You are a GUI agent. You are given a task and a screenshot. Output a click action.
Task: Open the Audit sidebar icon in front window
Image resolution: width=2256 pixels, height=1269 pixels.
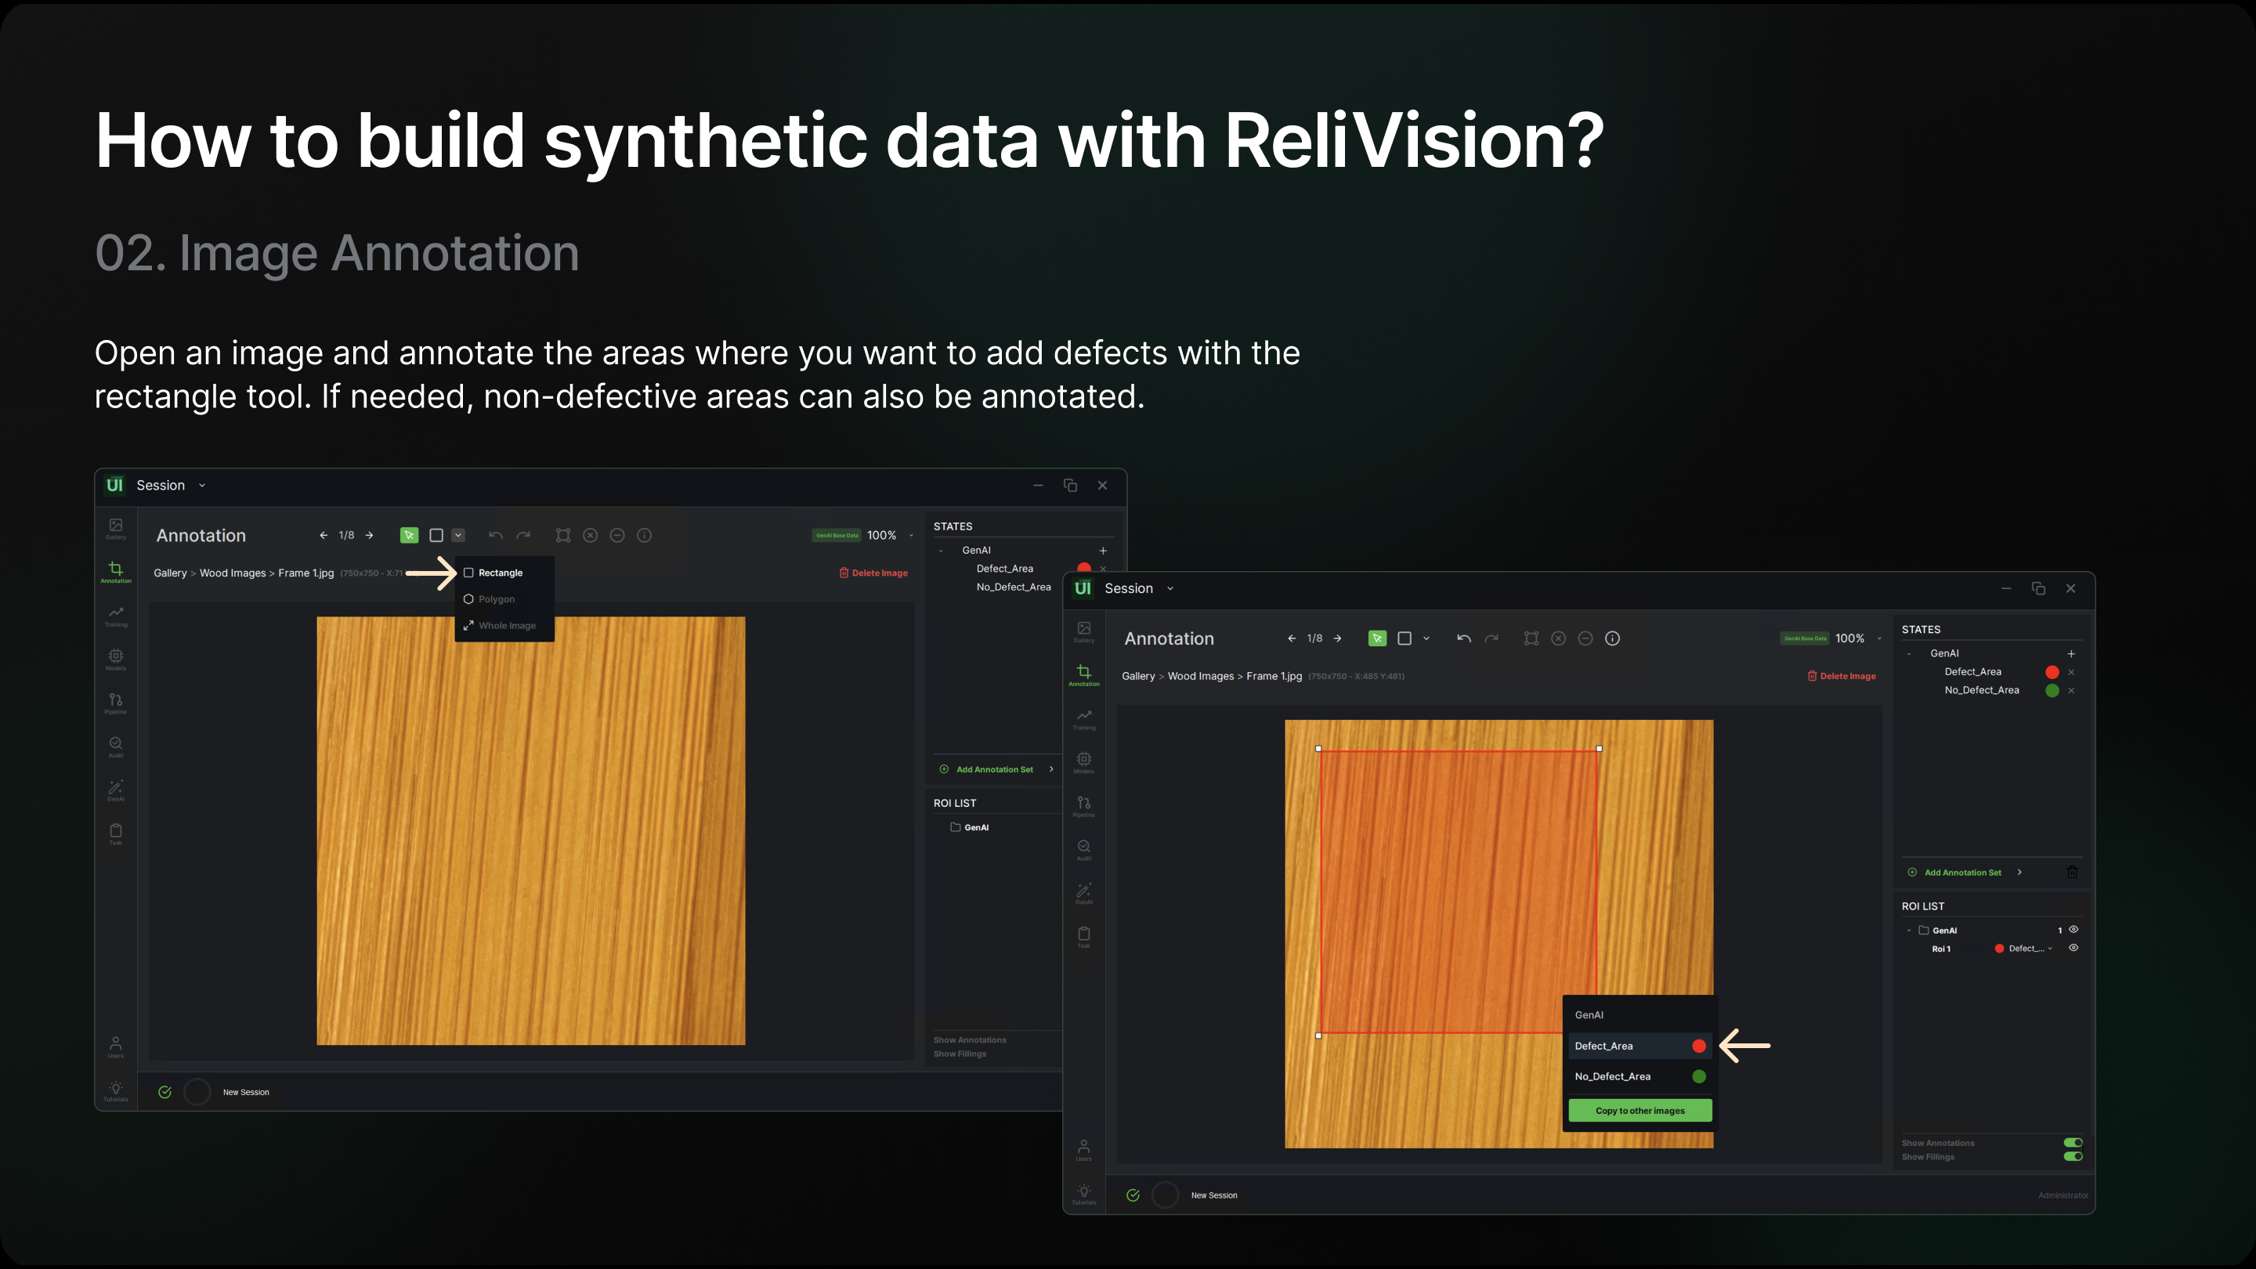click(1083, 848)
